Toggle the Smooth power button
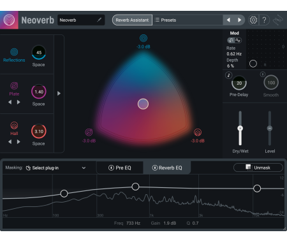This screenshot has width=287, height=242. point(263,74)
